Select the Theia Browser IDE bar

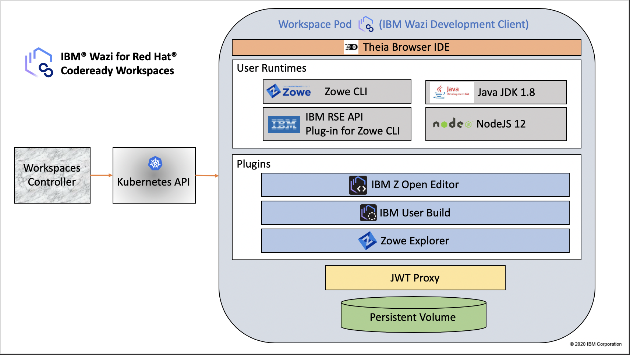[x=407, y=47]
